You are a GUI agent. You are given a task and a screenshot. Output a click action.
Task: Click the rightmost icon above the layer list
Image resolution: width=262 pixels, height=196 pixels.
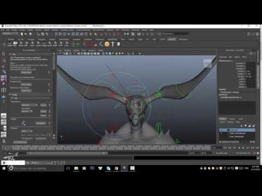[254, 126]
